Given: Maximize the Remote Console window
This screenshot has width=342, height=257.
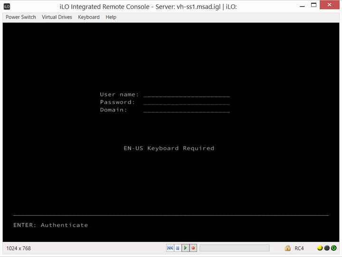Looking at the screenshot, I should (x=313, y=5).
